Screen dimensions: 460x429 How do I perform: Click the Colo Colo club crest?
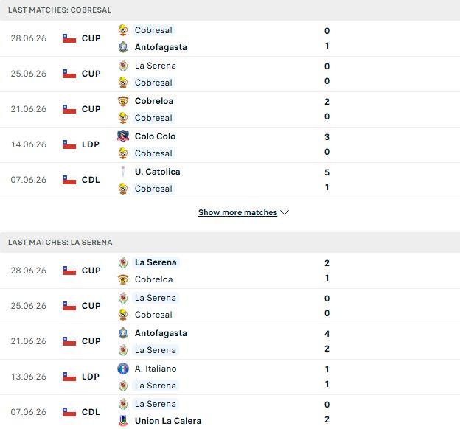[123, 136]
